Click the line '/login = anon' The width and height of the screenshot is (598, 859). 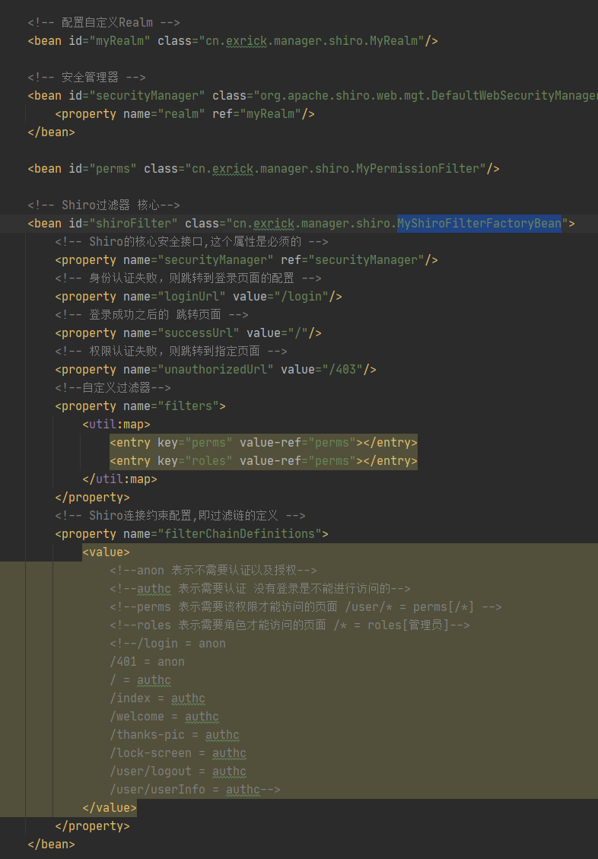point(167,643)
